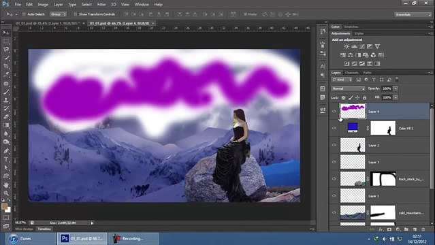Enable the Auto-Select checkbox
Viewport: 435px width, 245px height.
coord(24,14)
